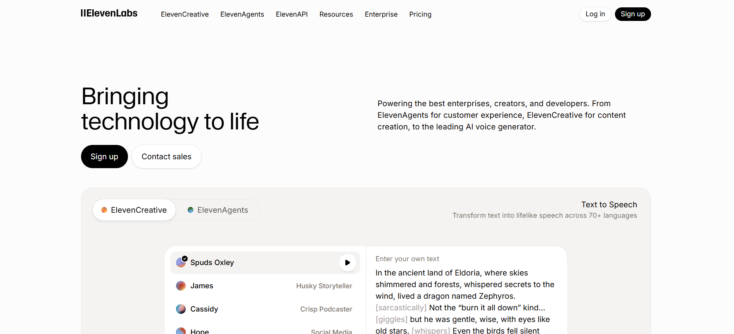734x334 pixels.
Task: Click the green dot on ElevenAgents tab
Action: pos(190,210)
